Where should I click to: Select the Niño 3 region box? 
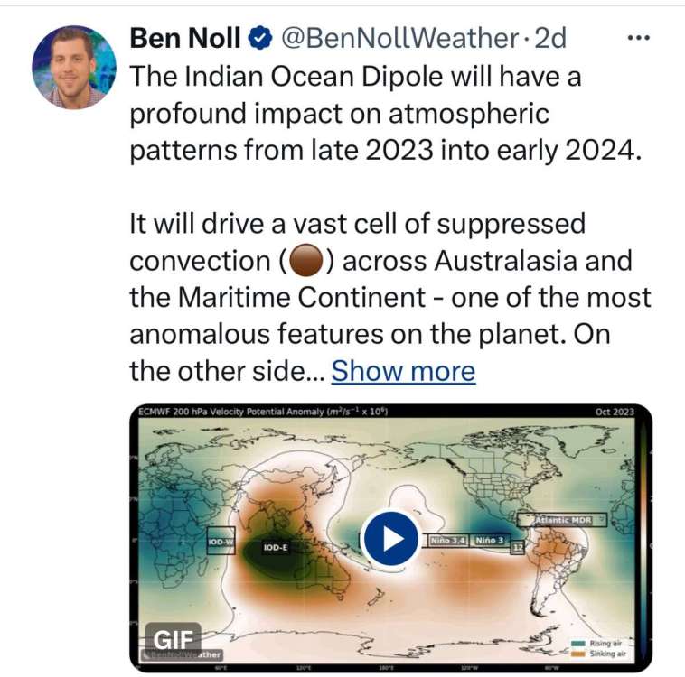pyautogui.click(x=489, y=540)
